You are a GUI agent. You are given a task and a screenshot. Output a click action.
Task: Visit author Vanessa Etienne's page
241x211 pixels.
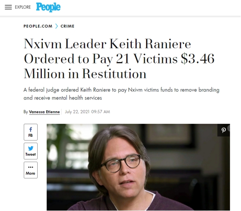coord(44,112)
